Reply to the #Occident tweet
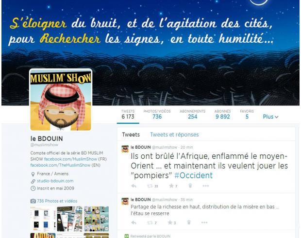 pyautogui.click(x=134, y=186)
